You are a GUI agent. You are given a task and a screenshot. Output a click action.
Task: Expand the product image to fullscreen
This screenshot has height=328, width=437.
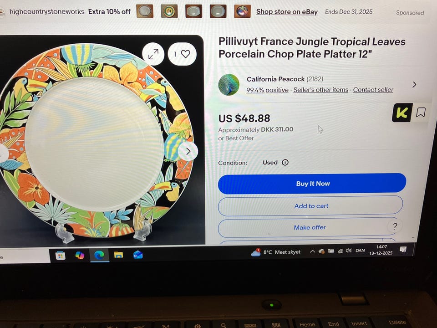click(x=153, y=54)
